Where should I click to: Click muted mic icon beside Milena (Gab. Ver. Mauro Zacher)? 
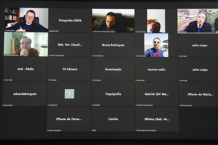[136, 130]
